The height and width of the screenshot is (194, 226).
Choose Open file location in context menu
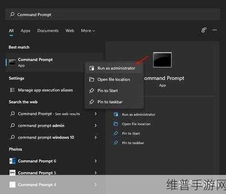(x=114, y=79)
